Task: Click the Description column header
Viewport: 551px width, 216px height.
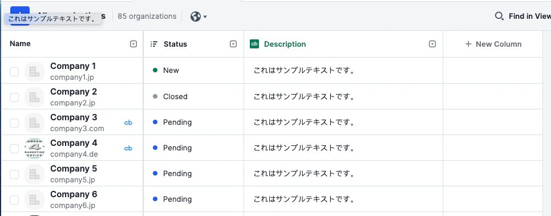Action: [x=285, y=44]
